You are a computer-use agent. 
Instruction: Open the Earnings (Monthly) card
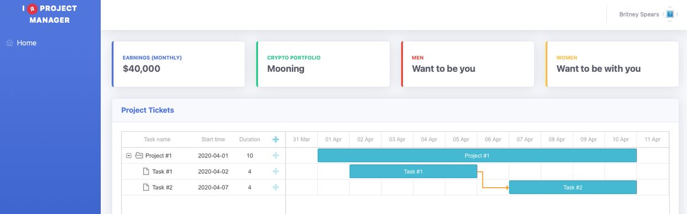[179, 64]
